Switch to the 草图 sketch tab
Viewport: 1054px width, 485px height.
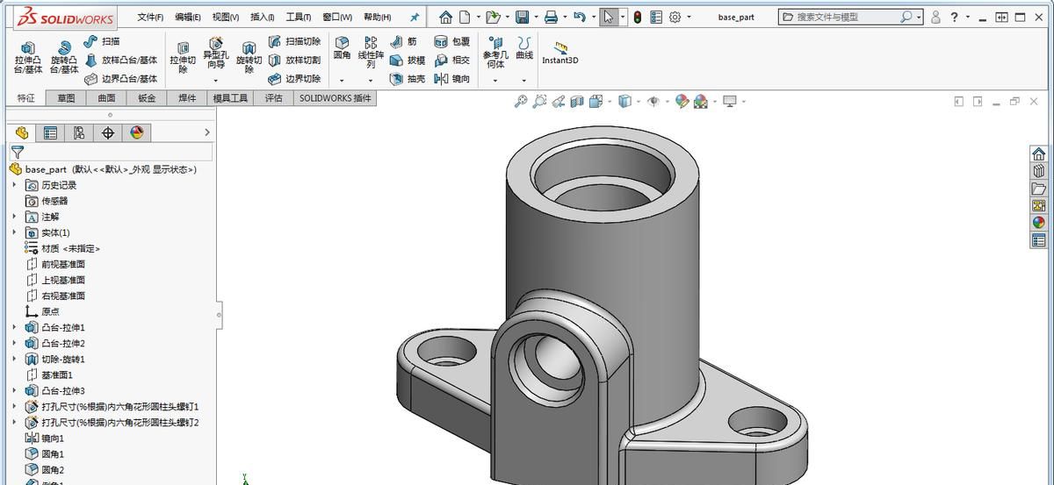click(x=66, y=98)
